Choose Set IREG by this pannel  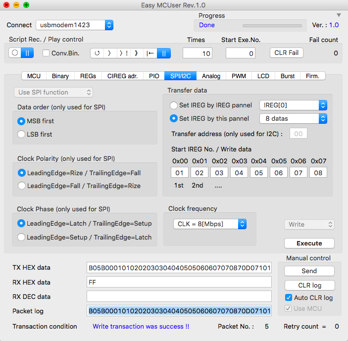pos(174,118)
